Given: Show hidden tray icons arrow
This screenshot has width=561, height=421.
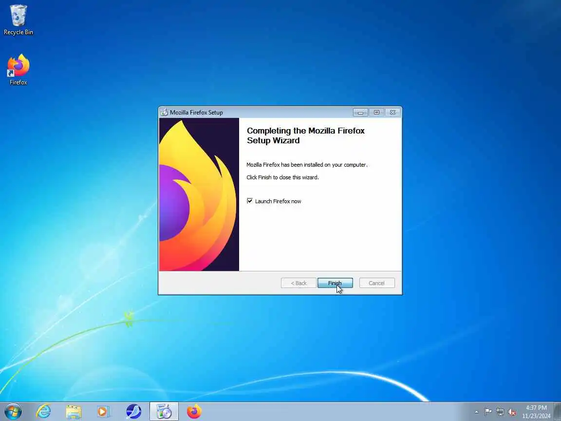Looking at the screenshot, I should pyautogui.click(x=477, y=412).
